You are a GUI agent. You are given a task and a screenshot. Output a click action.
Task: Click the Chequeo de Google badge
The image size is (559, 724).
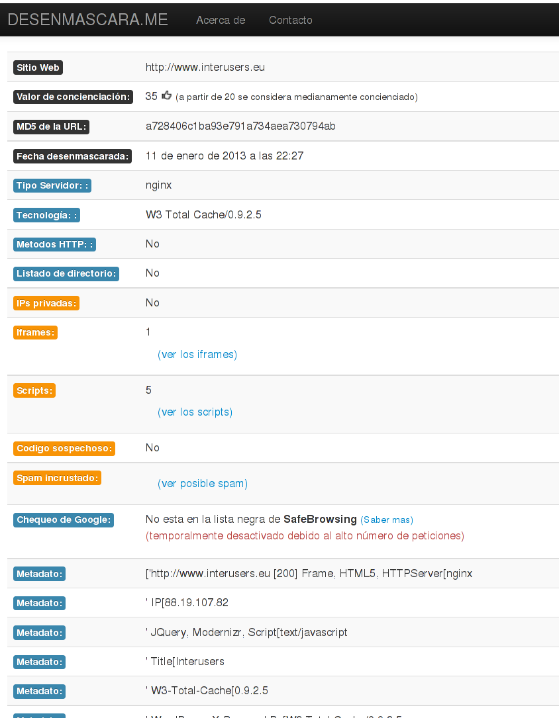64,520
